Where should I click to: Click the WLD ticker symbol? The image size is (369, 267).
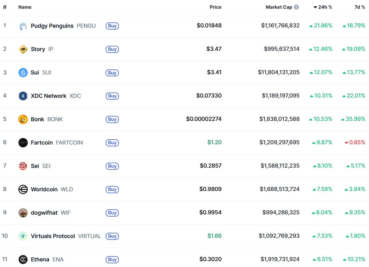tap(67, 189)
